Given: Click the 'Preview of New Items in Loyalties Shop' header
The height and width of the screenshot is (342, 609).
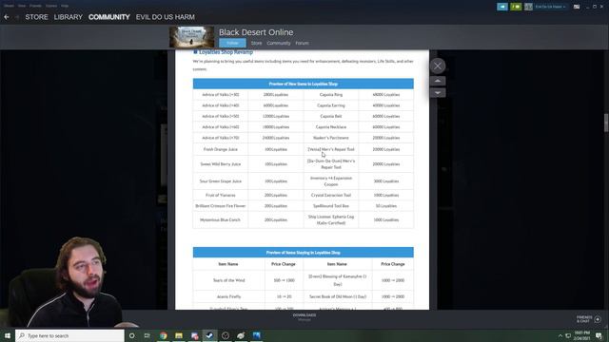Looking at the screenshot, I should (x=304, y=84).
